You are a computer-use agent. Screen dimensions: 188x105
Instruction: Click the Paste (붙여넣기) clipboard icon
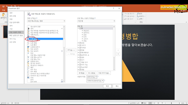[x=4, y=15]
